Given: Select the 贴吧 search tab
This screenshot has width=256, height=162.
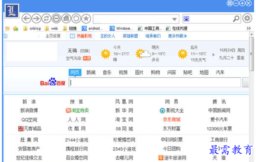Looking at the screenshot, I should (x=188, y=72).
